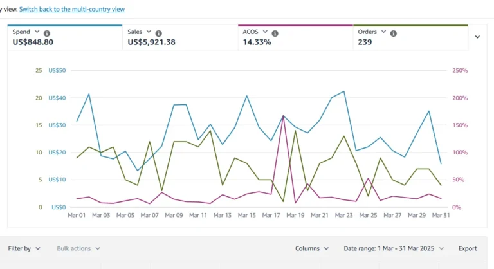
Task: Click the Export button
Action: 468,248
